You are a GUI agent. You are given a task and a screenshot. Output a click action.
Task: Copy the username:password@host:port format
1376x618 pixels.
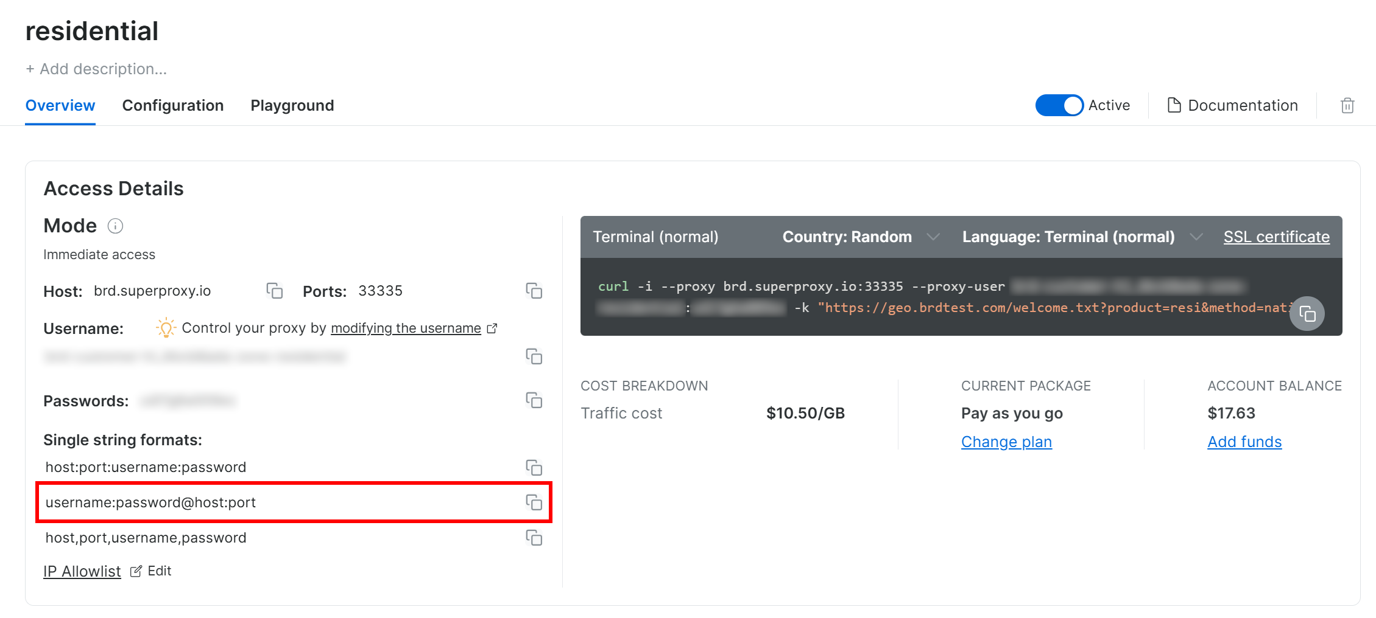pyautogui.click(x=534, y=502)
